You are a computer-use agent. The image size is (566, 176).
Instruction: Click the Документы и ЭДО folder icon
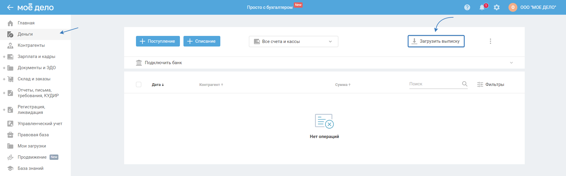click(x=10, y=68)
